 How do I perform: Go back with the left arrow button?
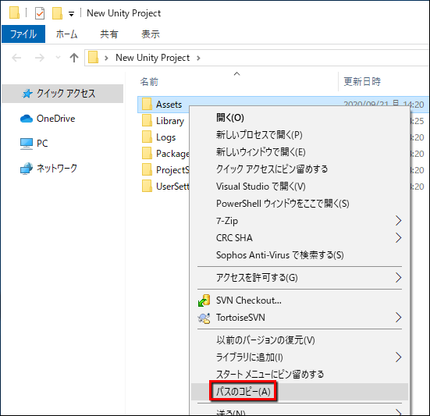(x=16, y=58)
